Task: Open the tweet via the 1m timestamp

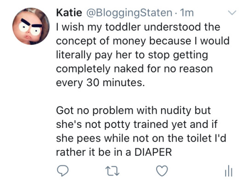Action: (x=187, y=13)
